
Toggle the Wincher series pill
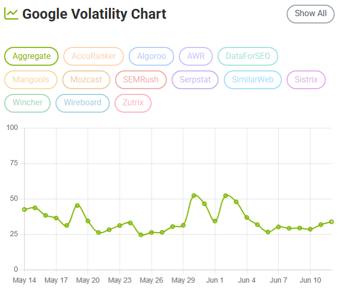tap(28, 103)
